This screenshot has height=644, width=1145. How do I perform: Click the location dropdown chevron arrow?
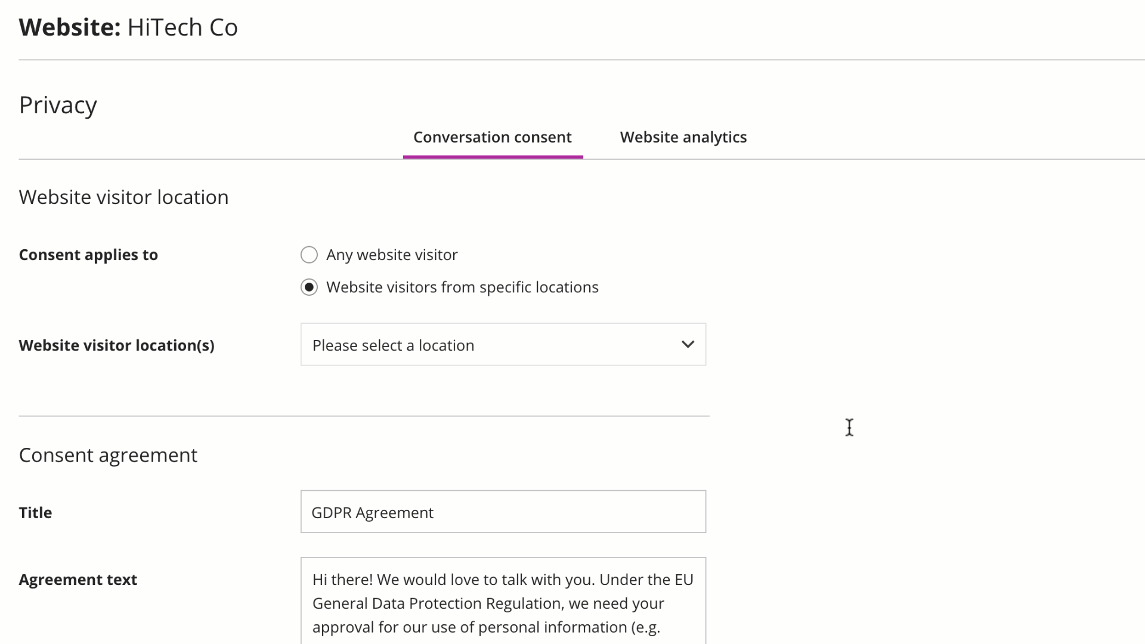click(x=688, y=345)
